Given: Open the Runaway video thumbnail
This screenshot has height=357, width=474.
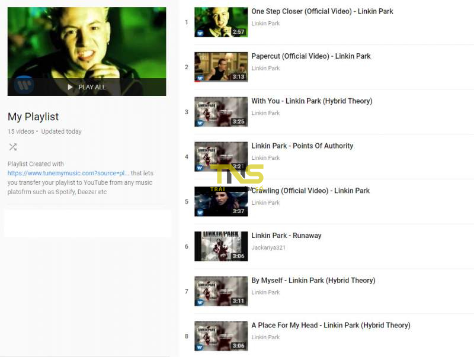Looking at the screenshot, I should pyautogui.click(x=221, y=246).
